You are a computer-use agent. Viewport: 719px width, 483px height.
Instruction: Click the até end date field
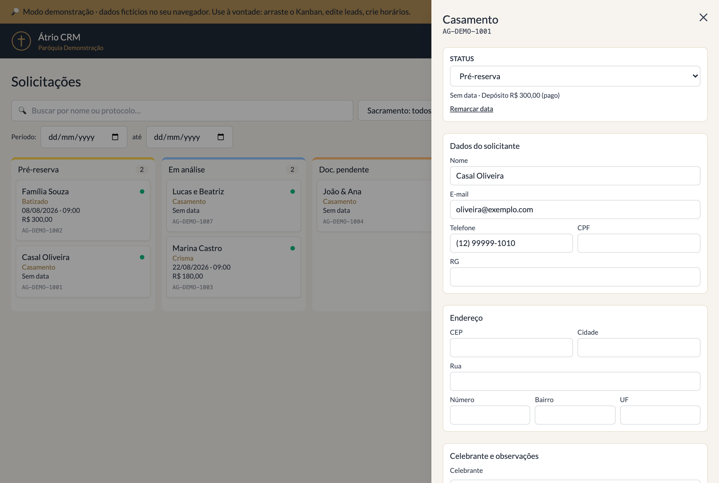(x=189, y=137)
